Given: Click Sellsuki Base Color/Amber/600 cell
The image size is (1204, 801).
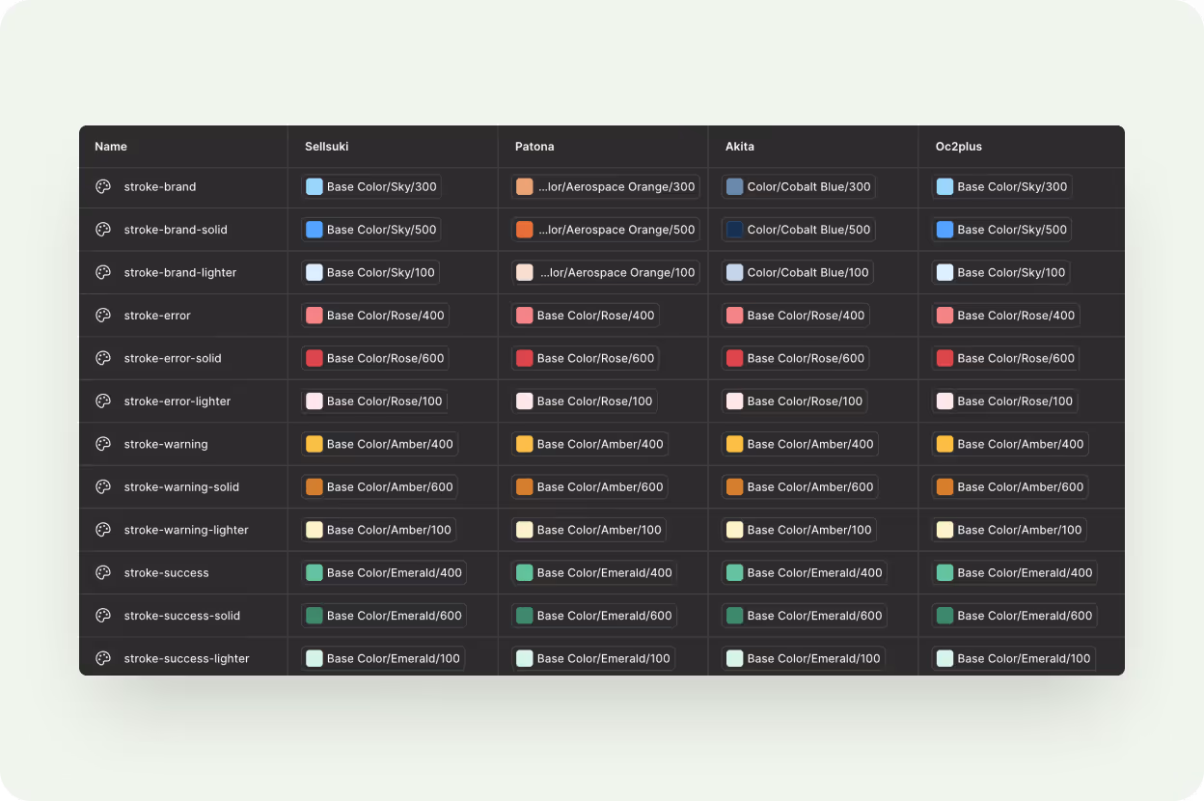Looking at the screenshot, I should click(x=379, y=486).
